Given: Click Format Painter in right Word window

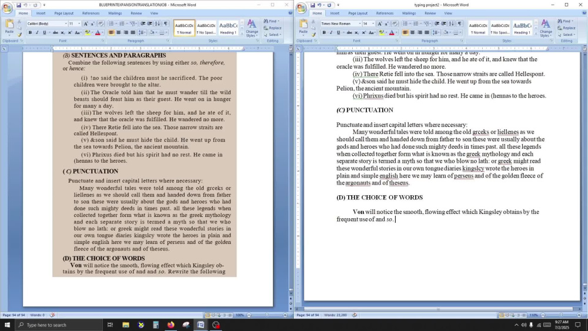Looking at the screenshot, I should pos(314,35).
